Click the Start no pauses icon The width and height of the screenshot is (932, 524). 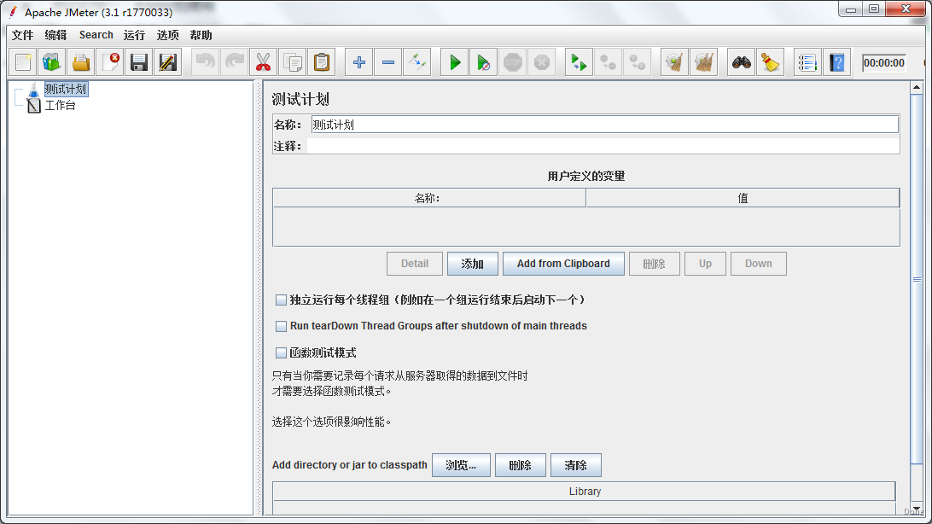[484, 62]
